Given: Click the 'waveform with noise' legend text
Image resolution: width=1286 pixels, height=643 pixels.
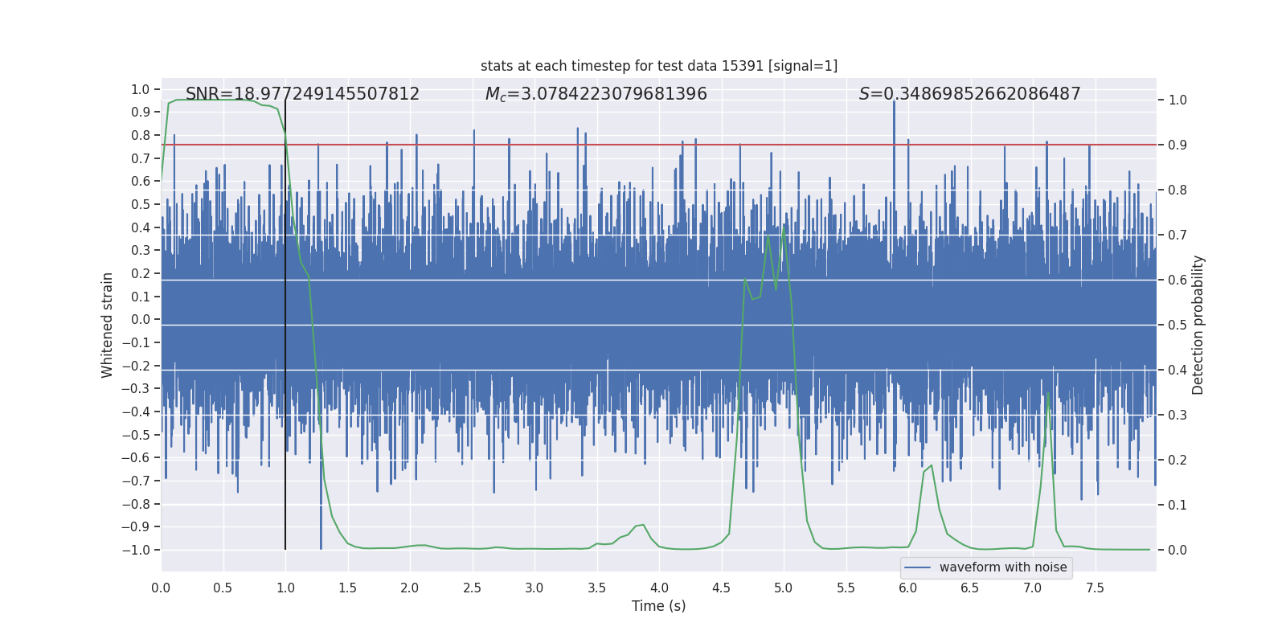Looking at the screenshot, I should 1003,567.
